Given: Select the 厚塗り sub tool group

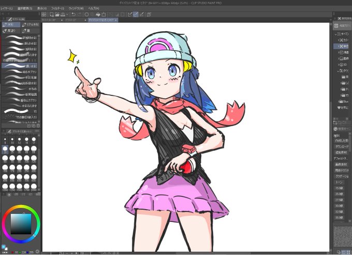Looking at the screenshot, I should coord(11,31).
